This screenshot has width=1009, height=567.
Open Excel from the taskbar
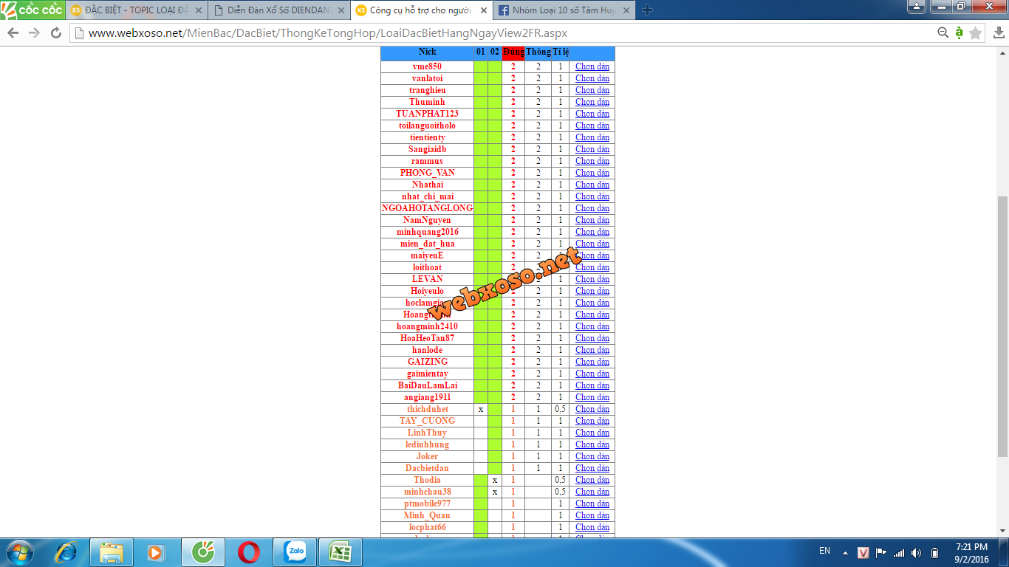(341, 552)
